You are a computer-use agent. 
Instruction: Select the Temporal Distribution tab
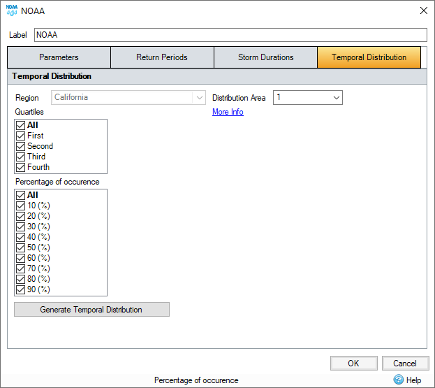(x=369, y=57)
